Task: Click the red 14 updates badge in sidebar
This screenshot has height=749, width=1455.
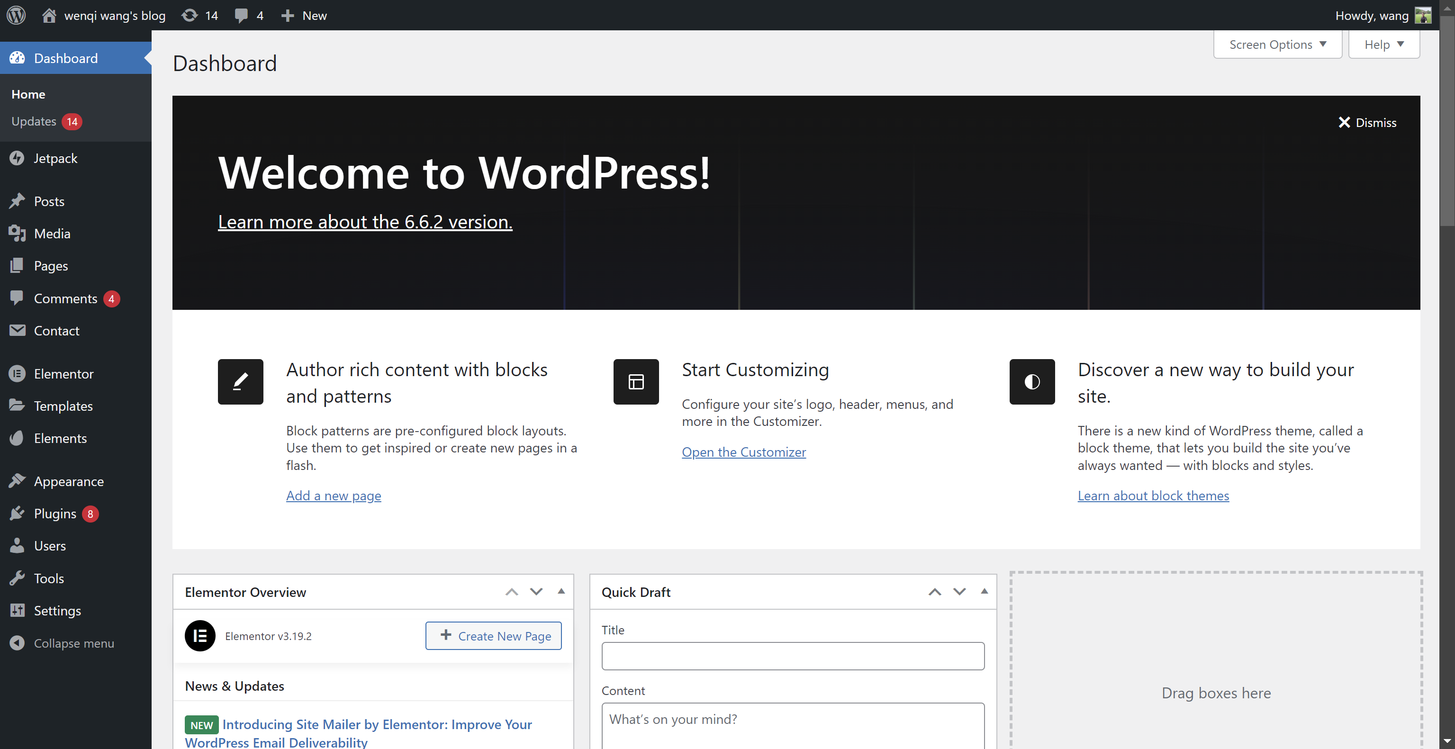Action: pyautogui.click(x=72, y=121)
